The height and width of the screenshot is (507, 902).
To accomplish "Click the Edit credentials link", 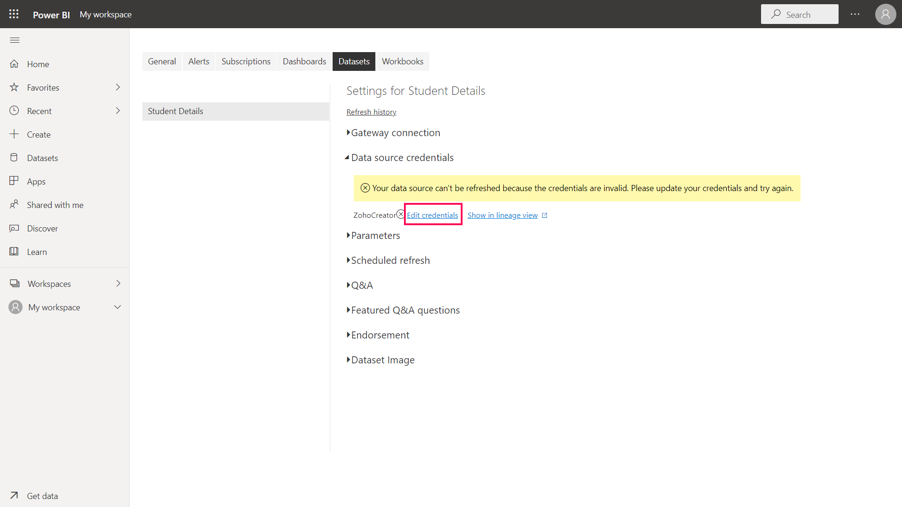I will (x=432, y=215).
